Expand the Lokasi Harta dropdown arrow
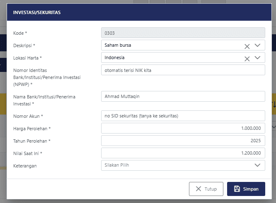The width and height of the screenshot is (276, 203). pos(257,57)
